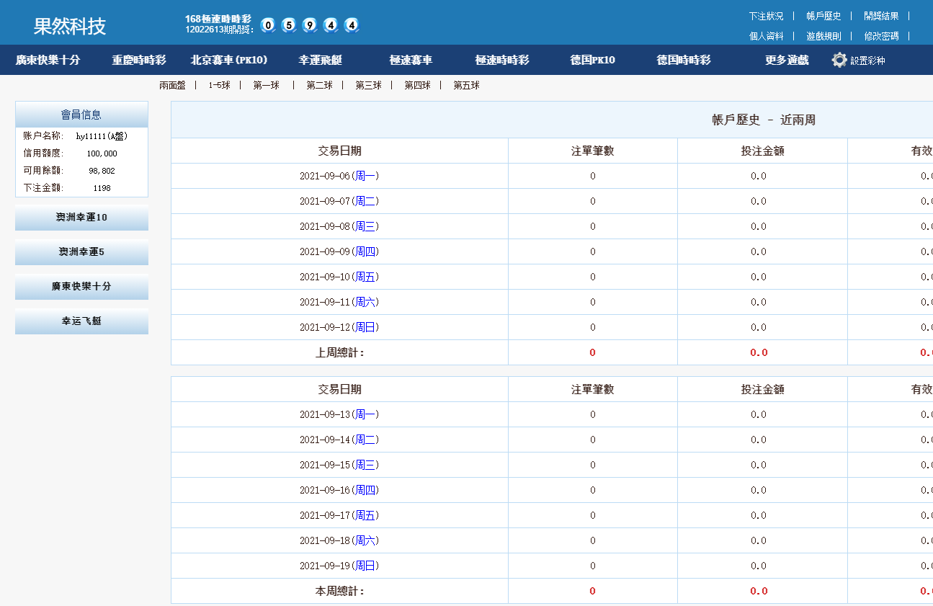The image size is (933, 606).
Task: Click the 幸运飞艇 sidebar button
Action: [x=81, y=321]
